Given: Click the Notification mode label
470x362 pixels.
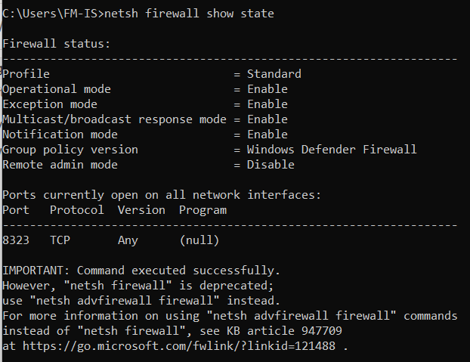Looking at the screenshot, I should click(60, 135).
